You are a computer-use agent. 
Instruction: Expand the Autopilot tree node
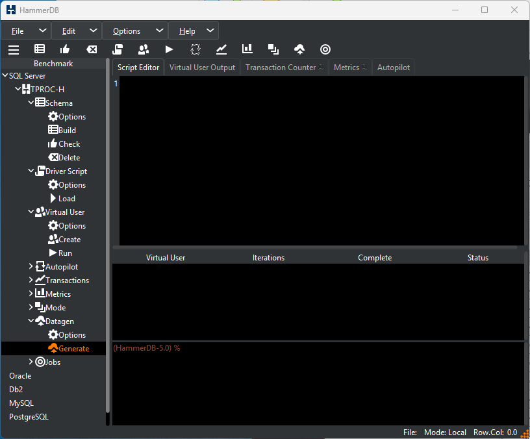(31, 266)
